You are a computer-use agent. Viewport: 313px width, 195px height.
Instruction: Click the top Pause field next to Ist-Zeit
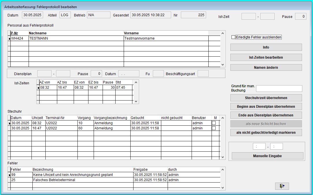301,16
